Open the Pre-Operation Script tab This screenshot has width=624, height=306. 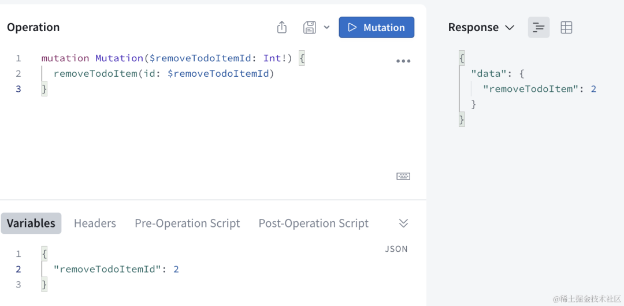187,223
